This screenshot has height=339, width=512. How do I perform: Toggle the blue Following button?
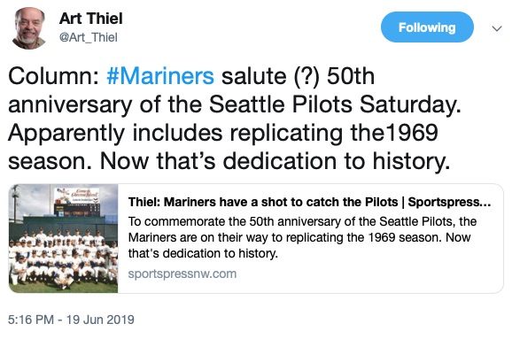click(427, 27)
